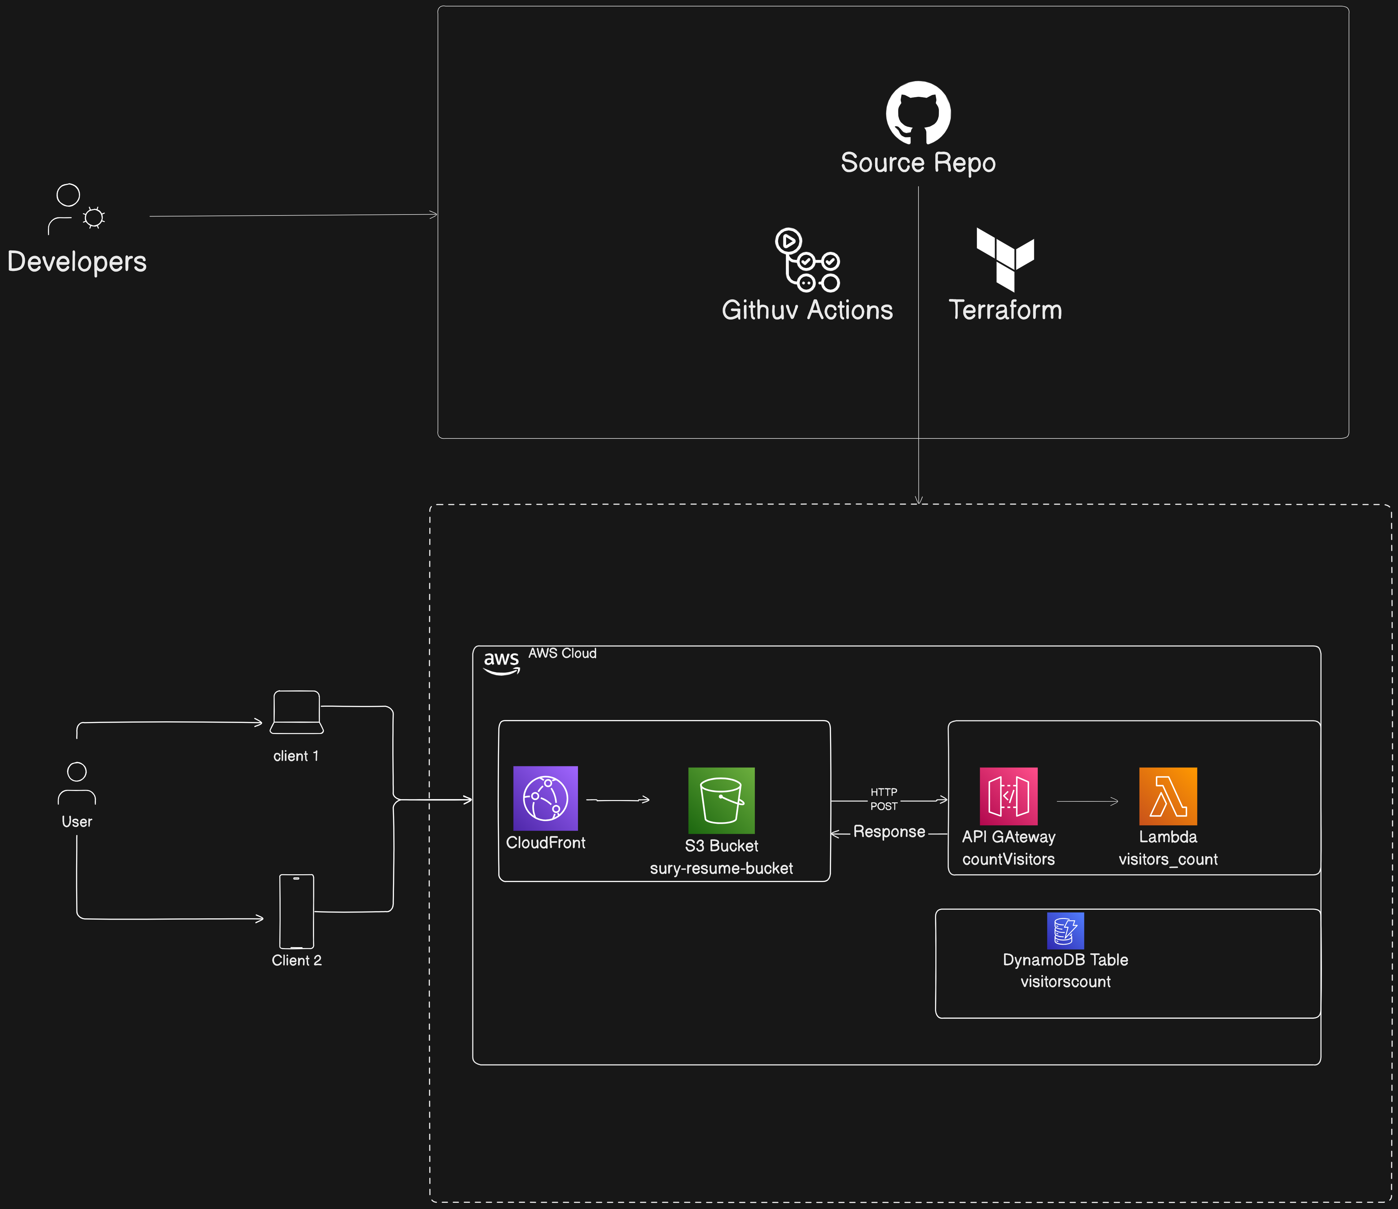The image size is (1398, 1209).
Task: Click the 'S3 Bucket' label
Action: point(721,846)
